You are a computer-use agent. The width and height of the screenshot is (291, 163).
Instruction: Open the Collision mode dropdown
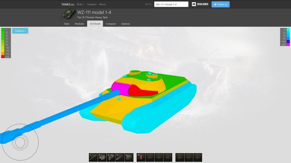pyautogui.click(x=20, y=31)
